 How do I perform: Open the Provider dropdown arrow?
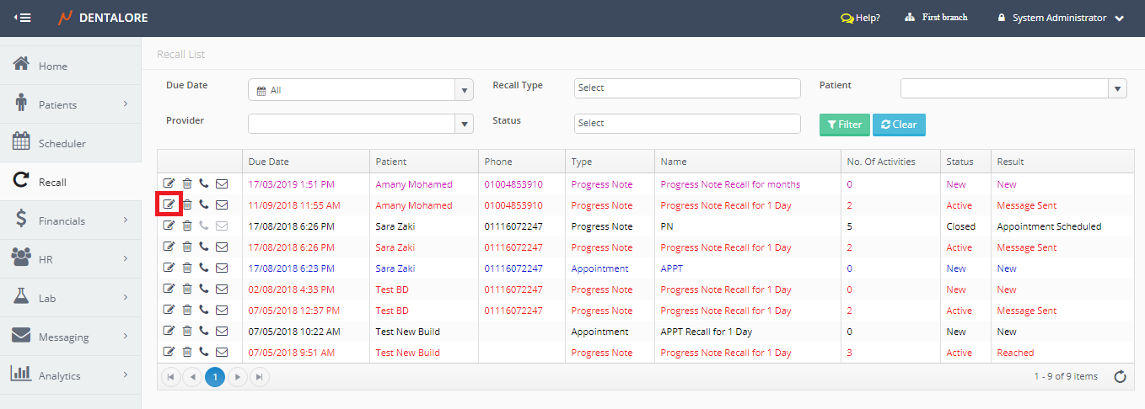pyautogui.click(x=465, y=124)
